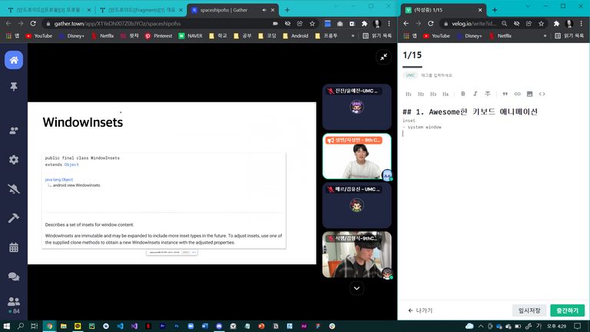
Task: Open the Android bookmarks folder
Action: click(295, 36)
